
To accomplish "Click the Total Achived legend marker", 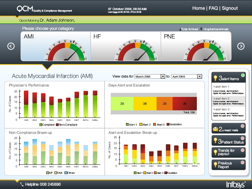I will [180, 29].
